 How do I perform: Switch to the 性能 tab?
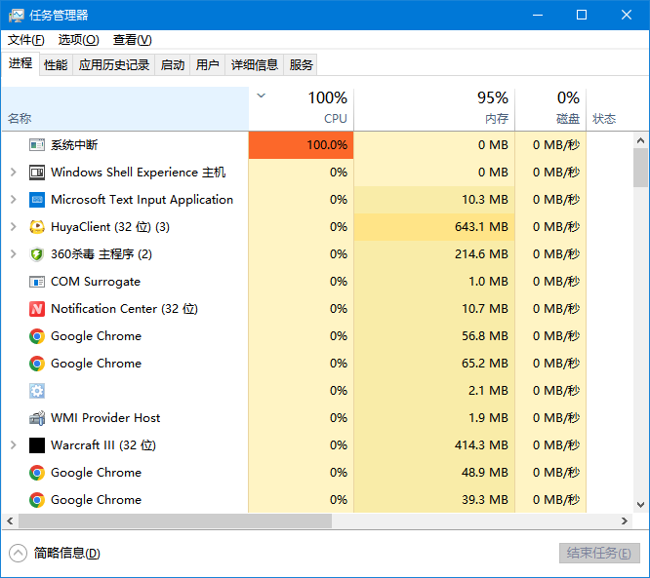[x=56, y=65]
